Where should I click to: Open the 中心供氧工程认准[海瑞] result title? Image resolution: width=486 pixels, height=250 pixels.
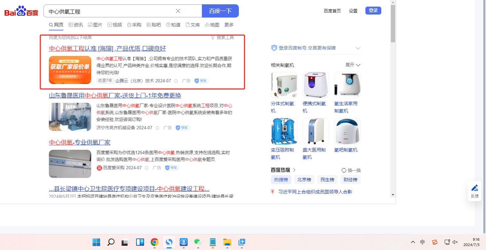pos(107,49)
